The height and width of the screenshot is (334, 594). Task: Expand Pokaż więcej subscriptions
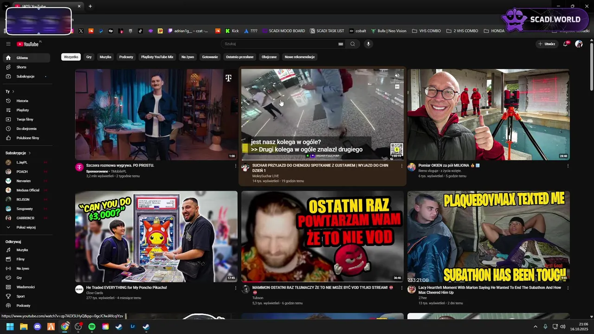coord(26,227)
